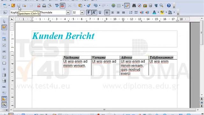The height and width of the screenshot is (115, 204).
Task: Run the Spelling and grammar check
Action: pos(57,5)
